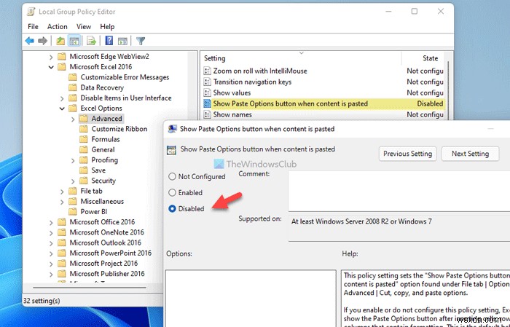Click the Export List toolbar icon
This screenshot has height=327, width=510.
point(91,41)
